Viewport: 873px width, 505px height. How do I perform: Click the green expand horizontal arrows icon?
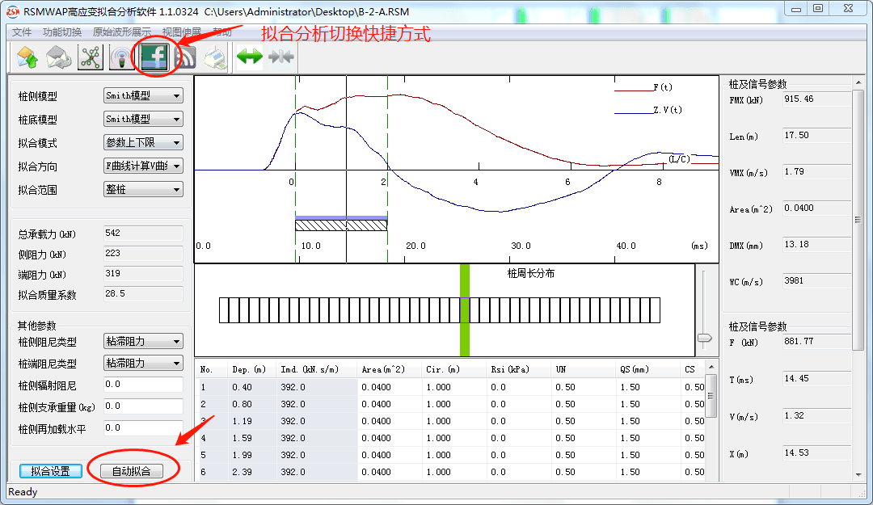(250, 57)
